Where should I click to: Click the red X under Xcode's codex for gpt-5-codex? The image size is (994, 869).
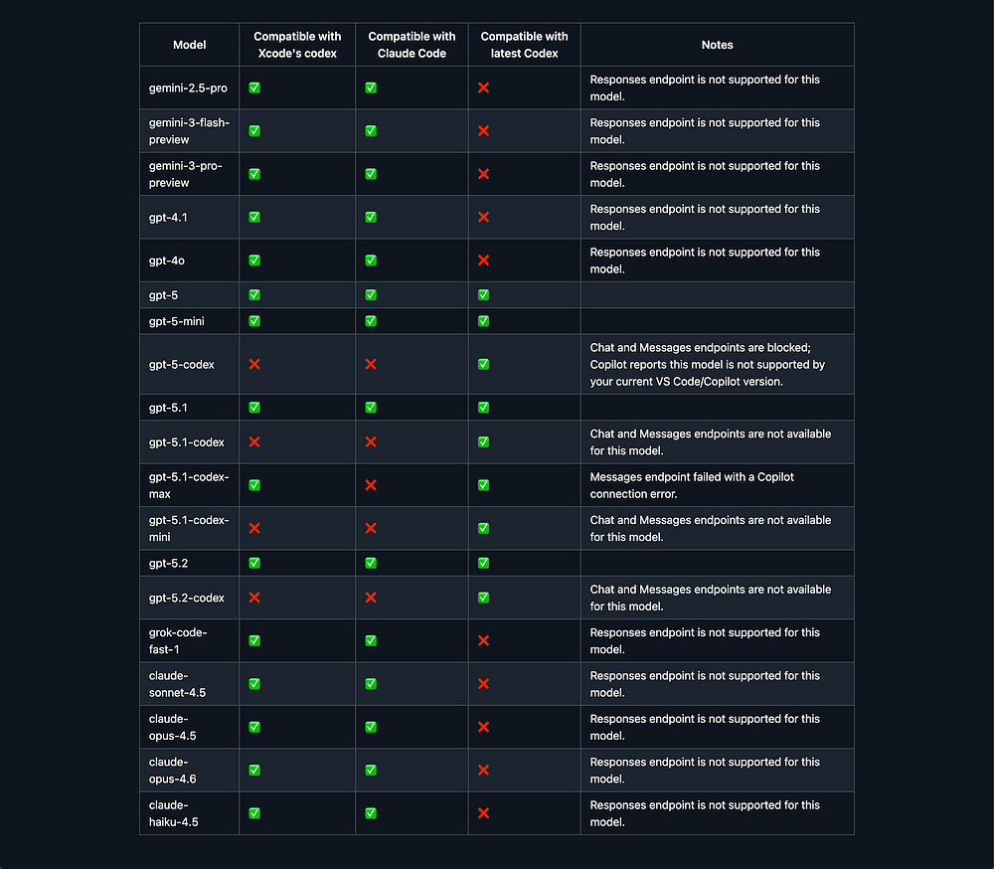254,364
